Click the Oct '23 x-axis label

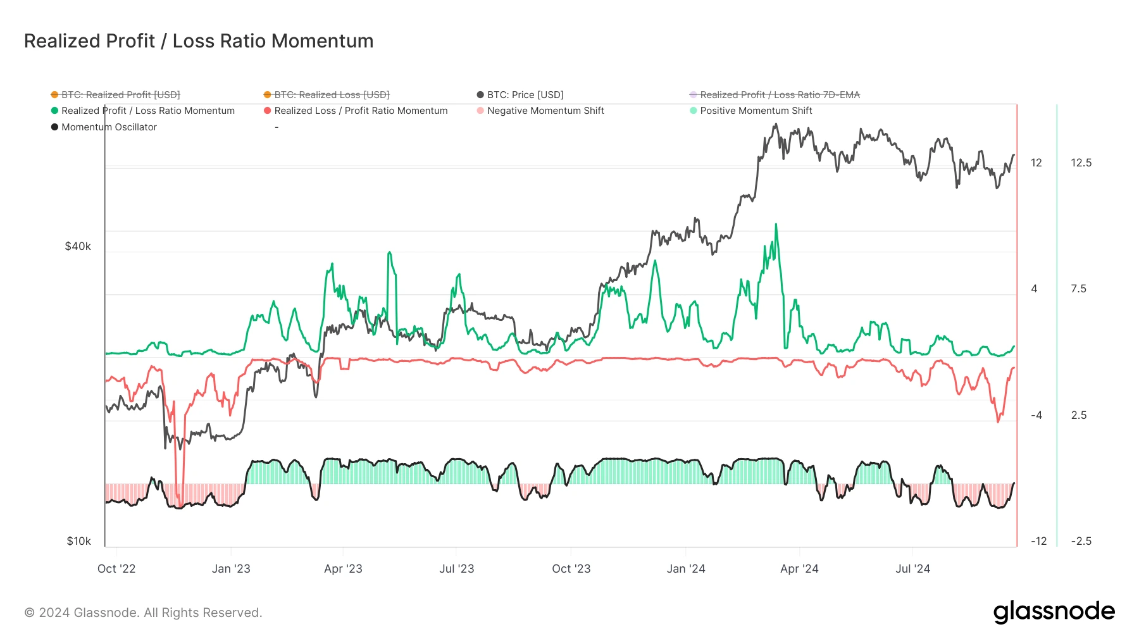tap(571, 569)
